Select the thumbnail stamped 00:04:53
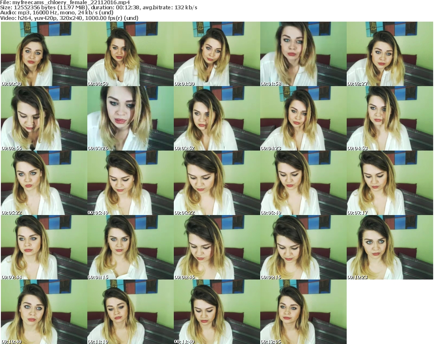Viewport: 434px width, 344px height. 390,118
